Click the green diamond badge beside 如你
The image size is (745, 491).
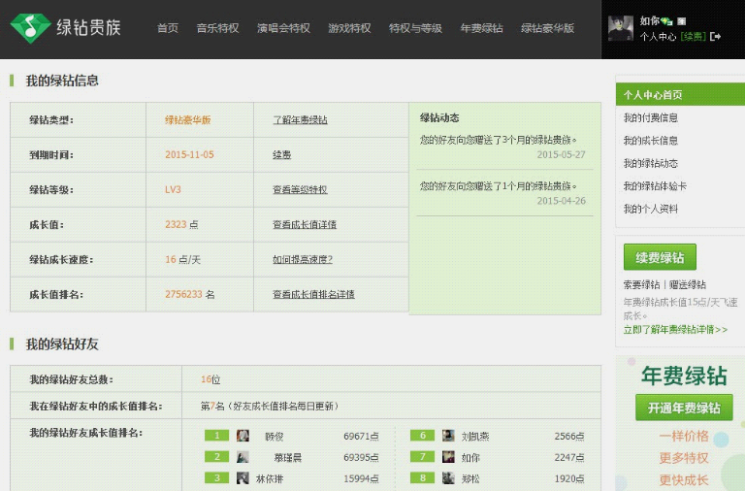pyautogui.click(x=666, y=21)
